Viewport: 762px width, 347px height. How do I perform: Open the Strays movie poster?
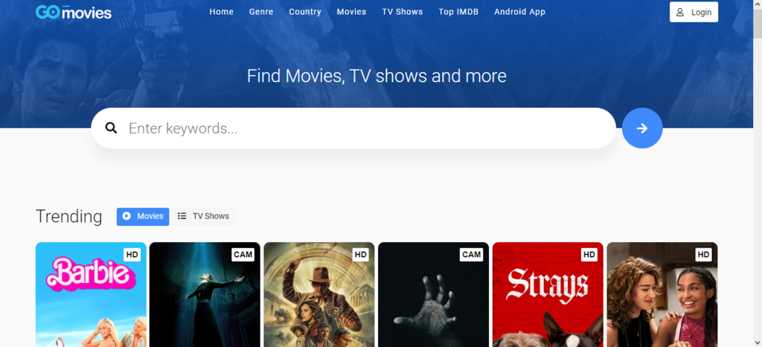(548, 294)
